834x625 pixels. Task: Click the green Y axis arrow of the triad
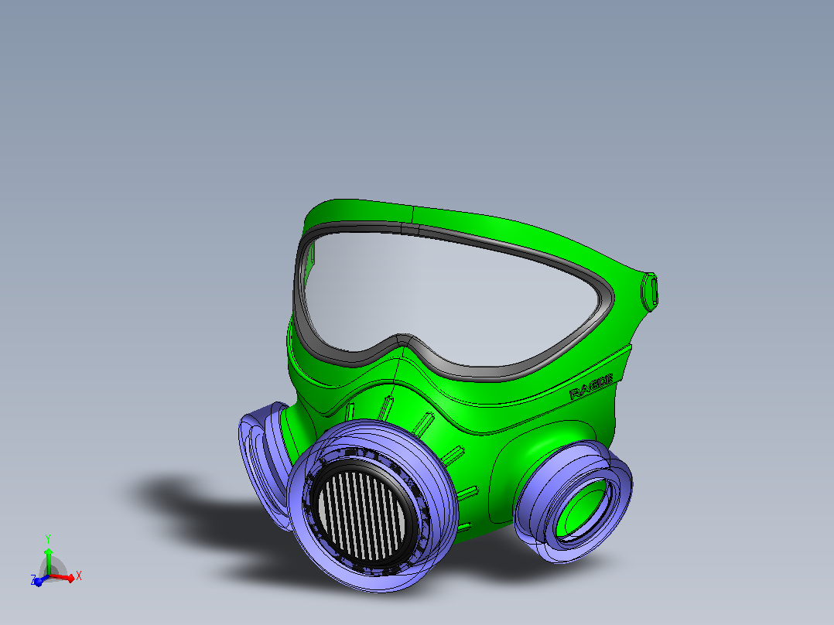tap(49, 561)
